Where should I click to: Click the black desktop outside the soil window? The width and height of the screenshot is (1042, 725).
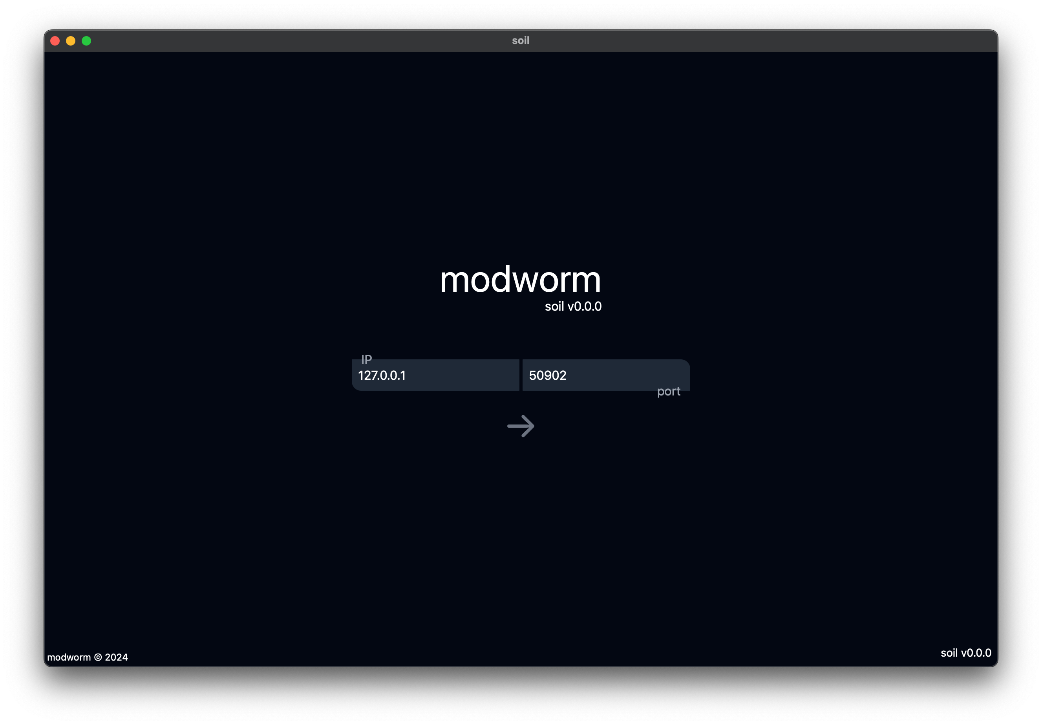click(x=521, y=697)
